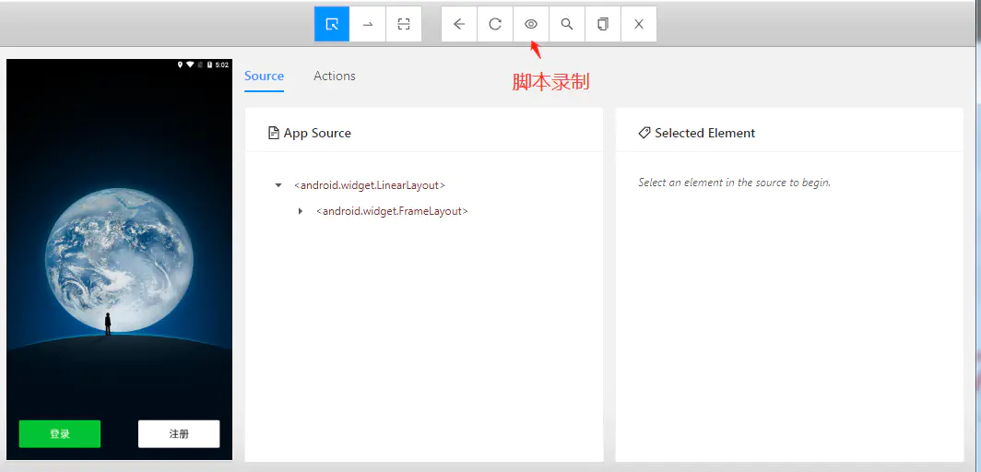981x472 pixels.
Task: Quit session with the X icon
Action: (x=639, y=24)
